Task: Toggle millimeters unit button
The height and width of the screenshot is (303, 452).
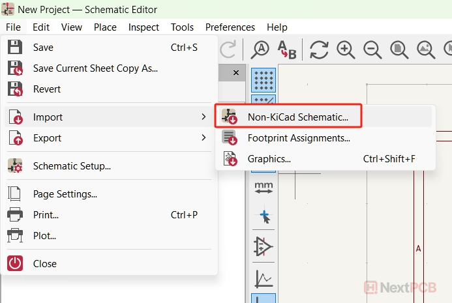Action: click(x=264, y=188)
